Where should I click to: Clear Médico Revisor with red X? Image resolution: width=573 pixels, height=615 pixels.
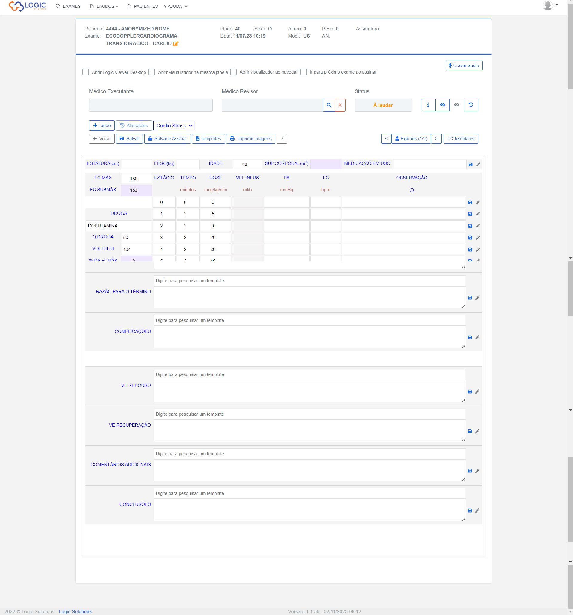tap(340, 105)
